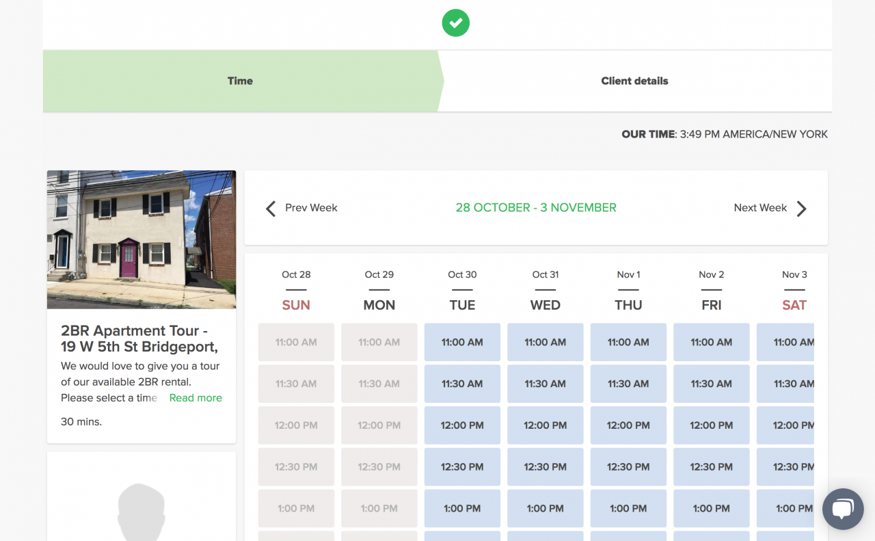Select Thursday Nov 1 12:30 PM slot
Screen dimensions: 875x541
(628, 467)
